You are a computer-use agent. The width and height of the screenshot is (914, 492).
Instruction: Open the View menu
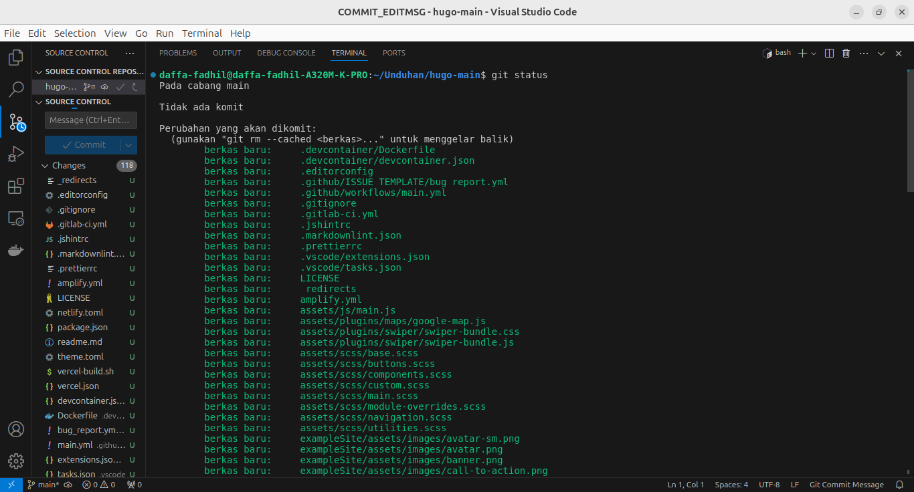(x=115, y=33)
